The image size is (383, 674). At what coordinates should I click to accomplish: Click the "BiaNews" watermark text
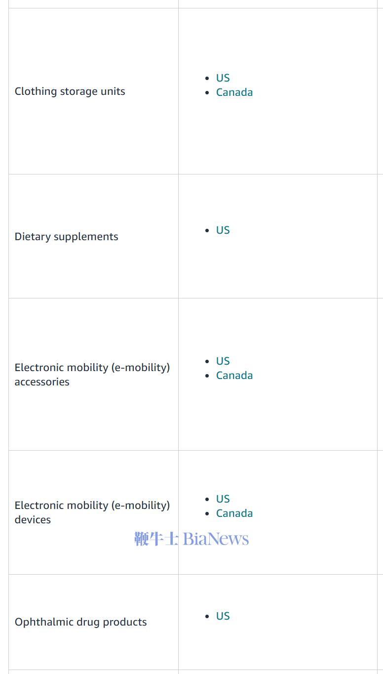(x=216, y=539)
